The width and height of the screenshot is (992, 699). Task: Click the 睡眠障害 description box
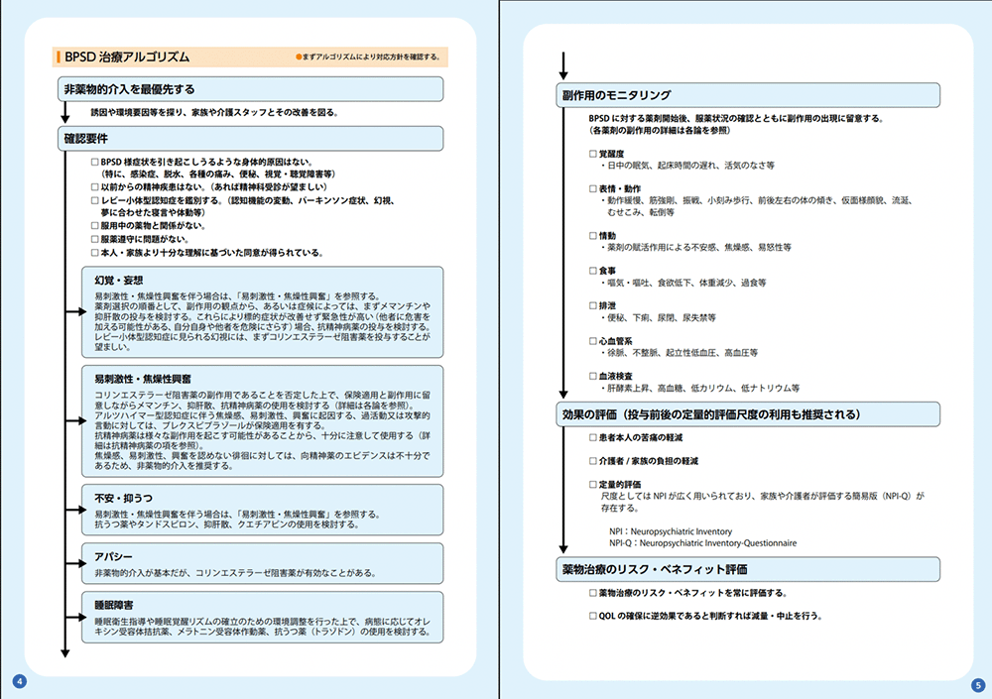point(263,617)
